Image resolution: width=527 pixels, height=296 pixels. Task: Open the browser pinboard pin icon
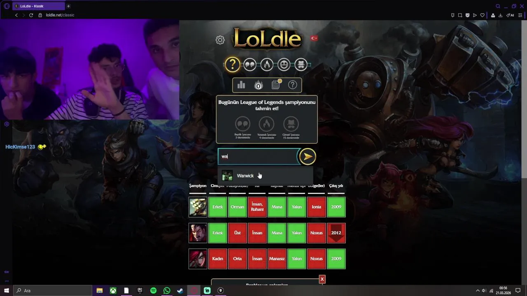pos(452,15)
